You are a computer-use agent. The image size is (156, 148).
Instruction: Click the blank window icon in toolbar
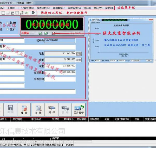coord(3,13)
